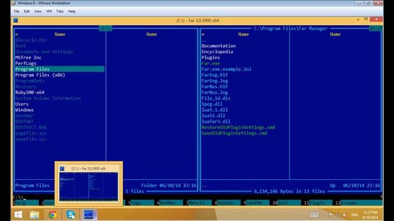The image size is (394, 221).
Task: Select the FarRus.hlf file
Action: pos(215,87)
